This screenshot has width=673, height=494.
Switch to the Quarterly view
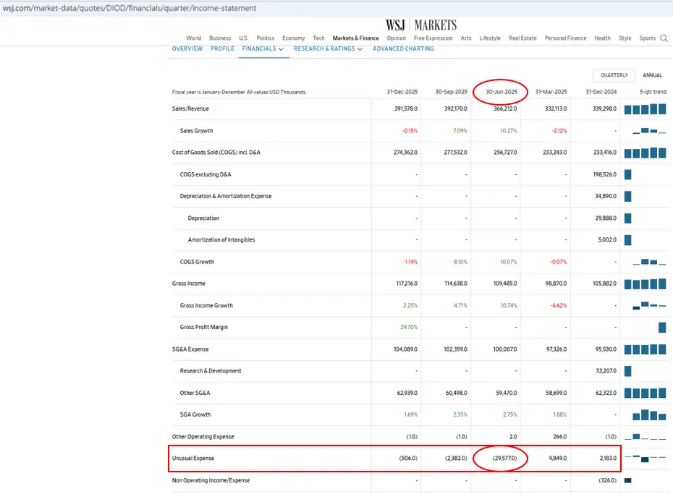coord(614,75)
